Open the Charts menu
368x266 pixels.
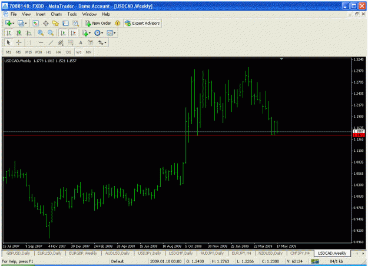57,14
